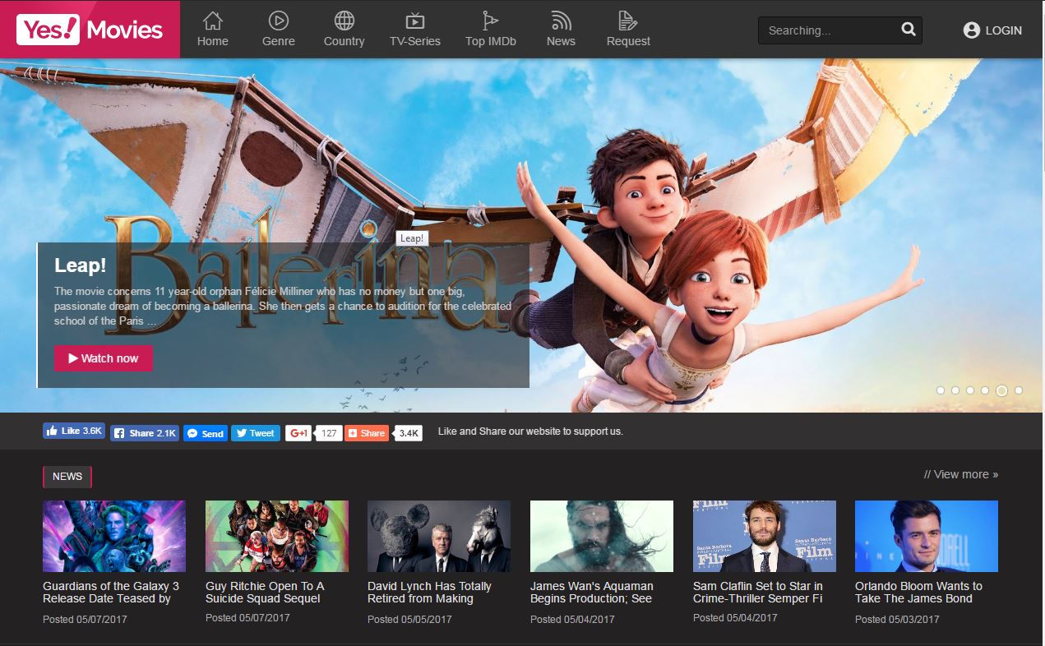
Task: Click the Top IMDb icon
Action: click(x=489, y=22)
